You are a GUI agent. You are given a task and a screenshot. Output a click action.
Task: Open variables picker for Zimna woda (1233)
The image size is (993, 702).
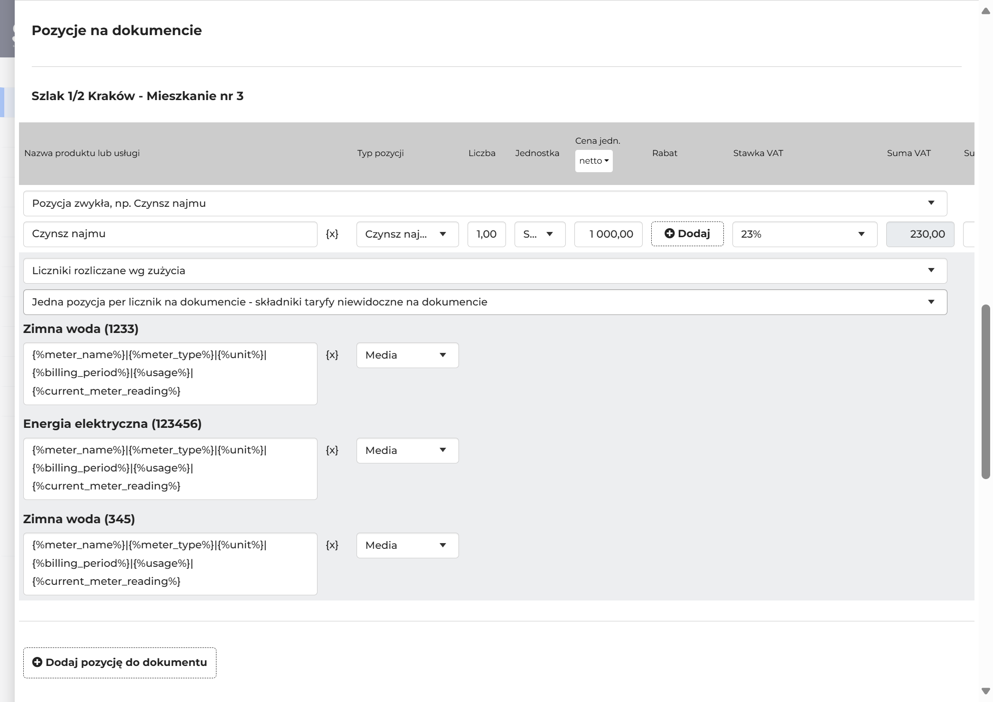332,355
